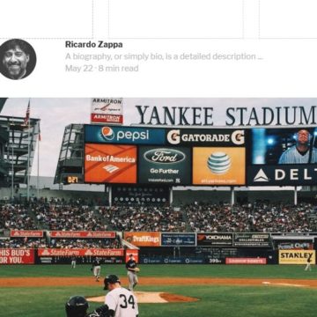Click the player wearing number 34

[x=120, y=297]
